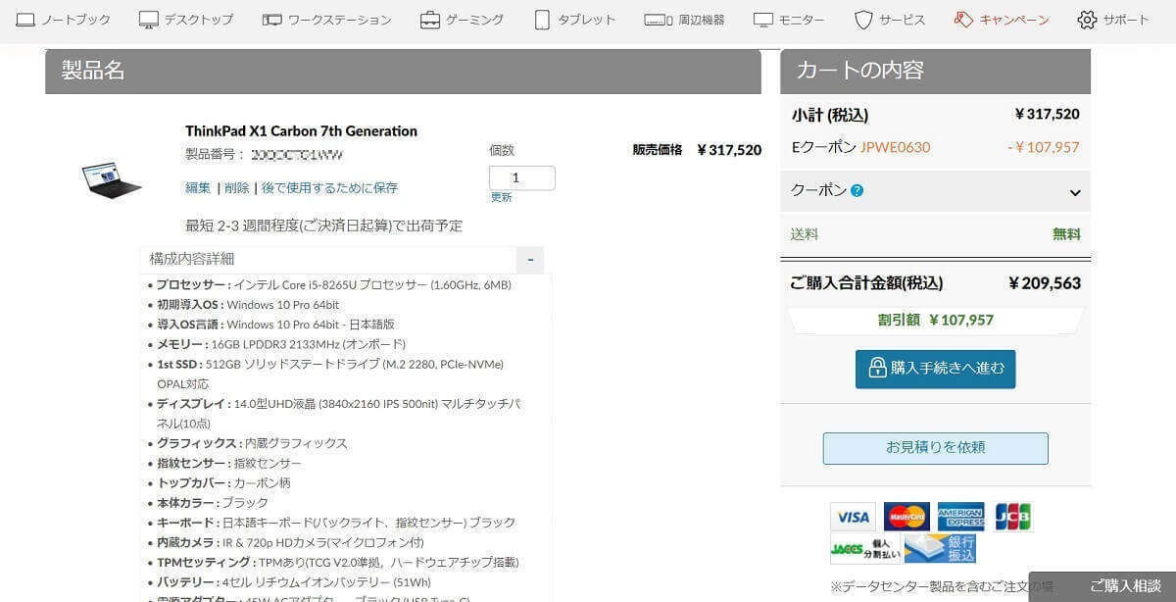Click the VISA card logo

(854, 517)
